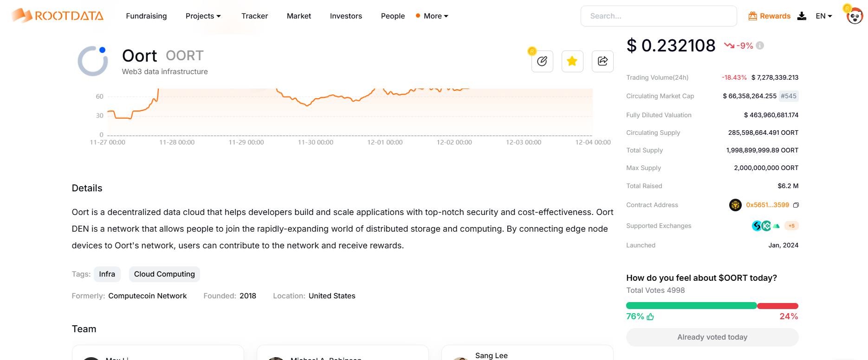
Task: Click the price change info icon
Action: coord(760,45)
